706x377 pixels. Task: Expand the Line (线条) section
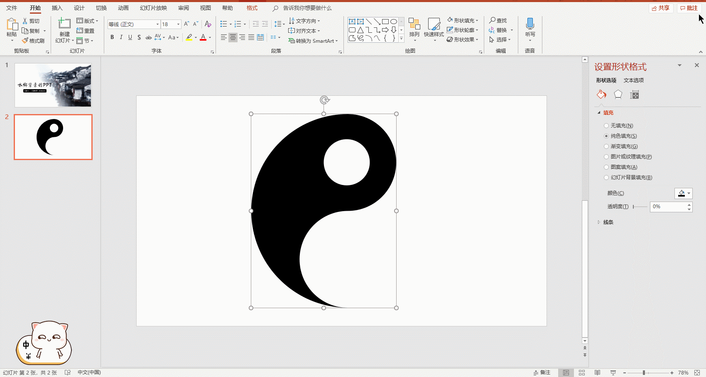[x=608, y=222]
